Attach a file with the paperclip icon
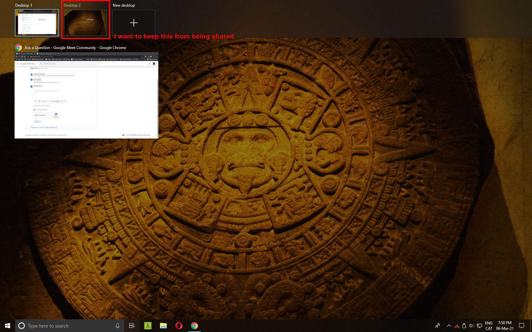Viewport: 532px width, 332px height. point(36,101)
